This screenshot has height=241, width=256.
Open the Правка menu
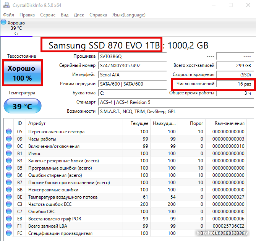pyautogui.click(x=27, y=15)
